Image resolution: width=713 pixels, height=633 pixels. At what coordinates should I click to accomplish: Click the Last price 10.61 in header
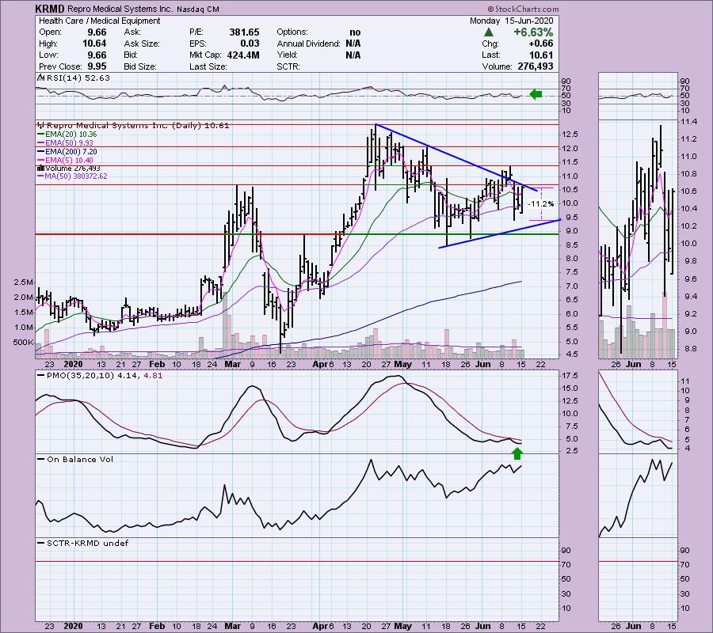(541, 55)
